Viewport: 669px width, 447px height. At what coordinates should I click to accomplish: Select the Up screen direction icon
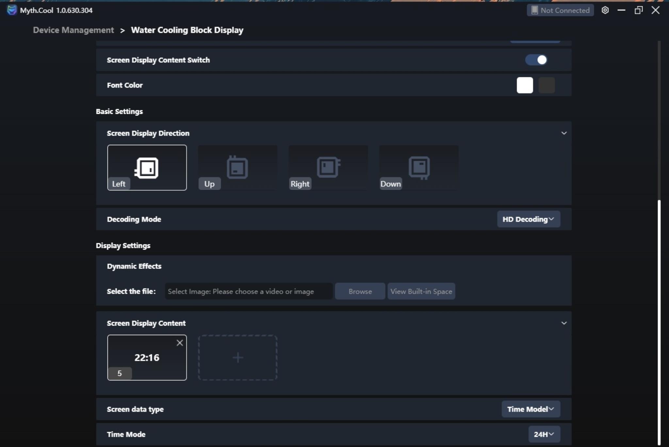pos(237,168)
